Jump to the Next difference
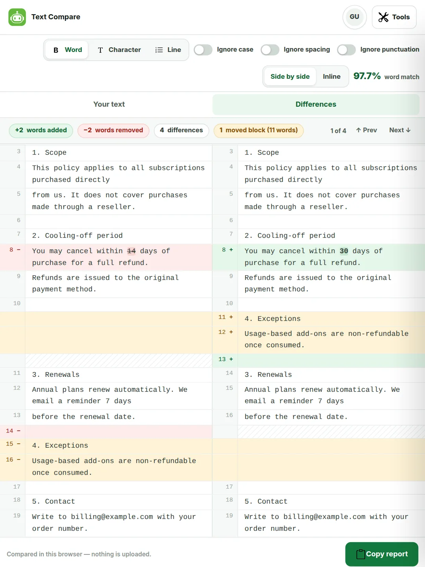Screen dimensions: 425x567 click(400, 130)
